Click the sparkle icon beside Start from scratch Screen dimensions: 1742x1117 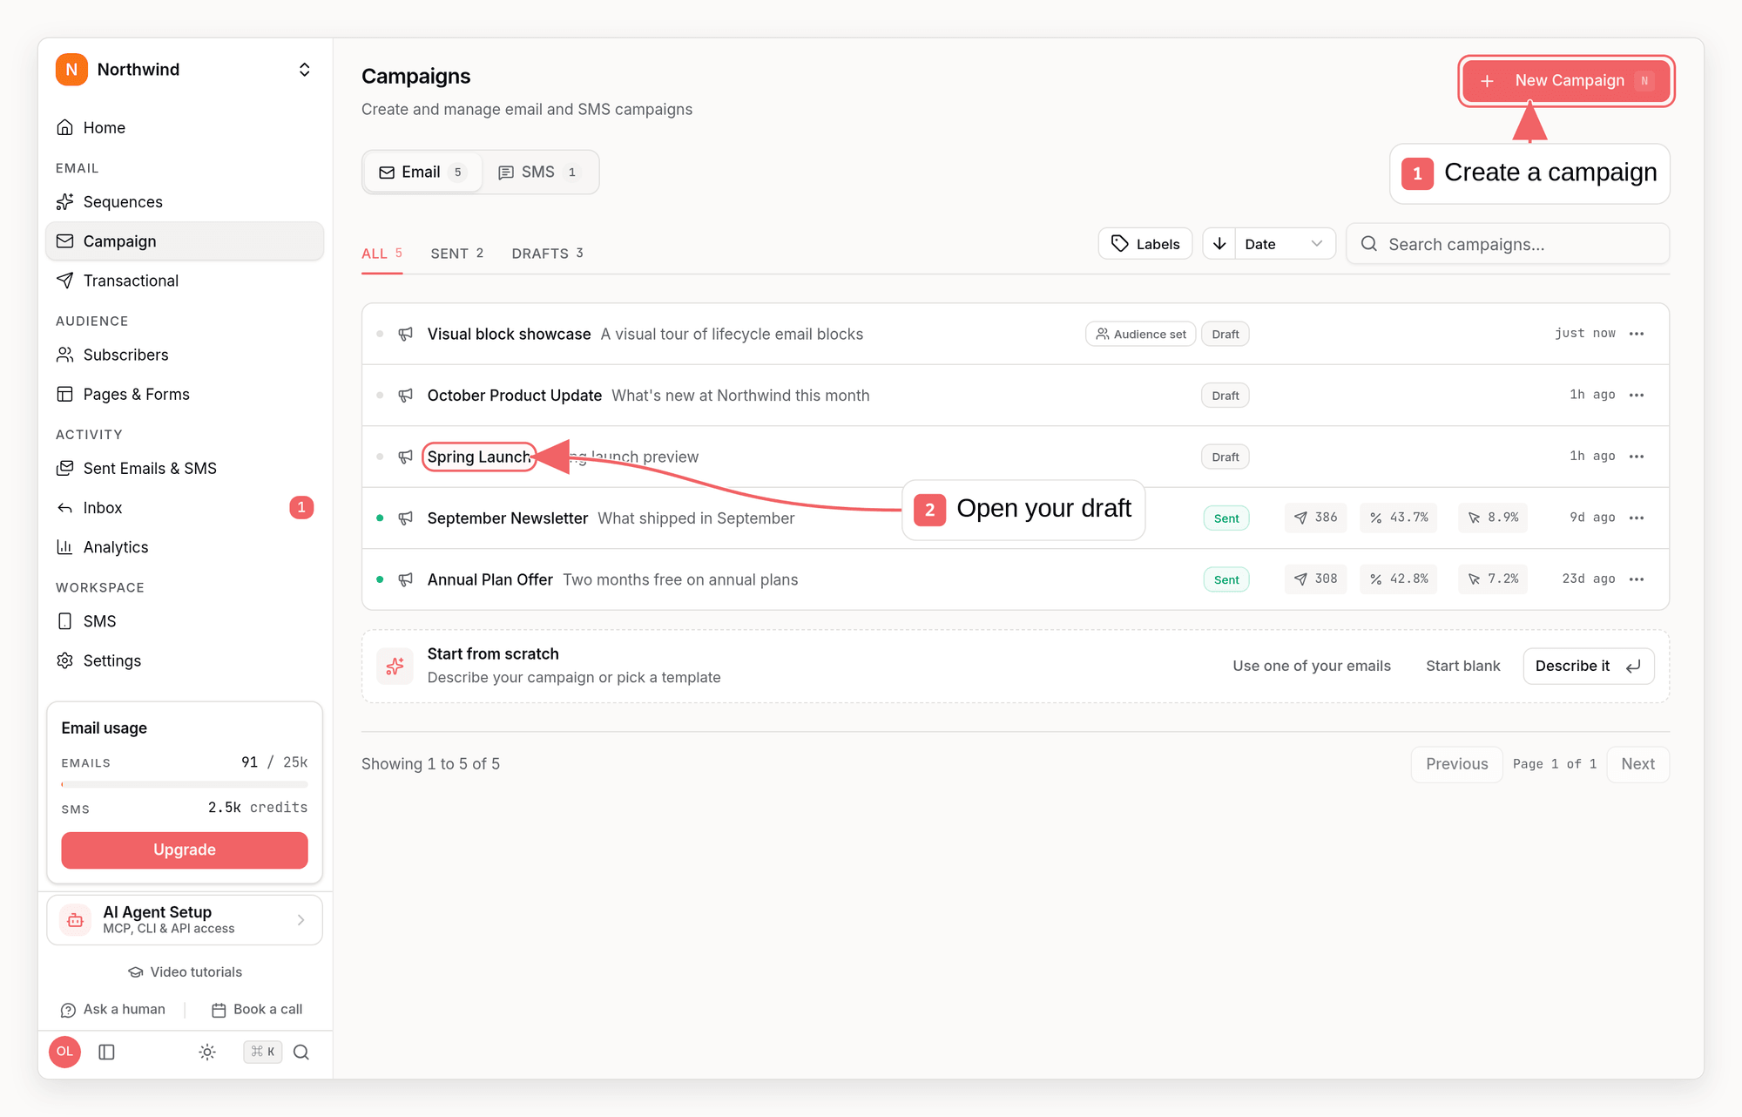point(395,667)
